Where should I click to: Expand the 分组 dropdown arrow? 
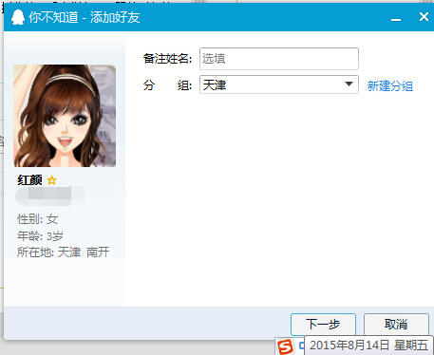349,84
